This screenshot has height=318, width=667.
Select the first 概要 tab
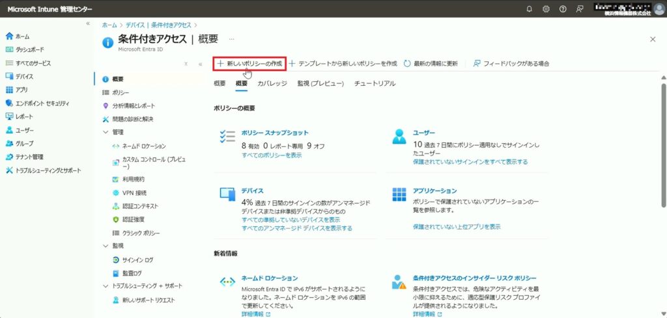pos(220,84)
